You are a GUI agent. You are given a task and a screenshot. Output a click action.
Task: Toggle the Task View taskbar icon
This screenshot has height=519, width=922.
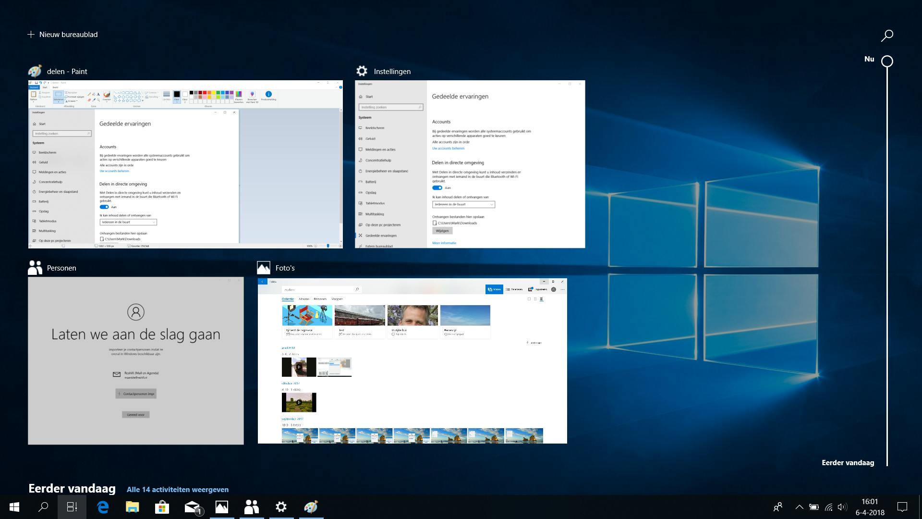tap(72, 507)
